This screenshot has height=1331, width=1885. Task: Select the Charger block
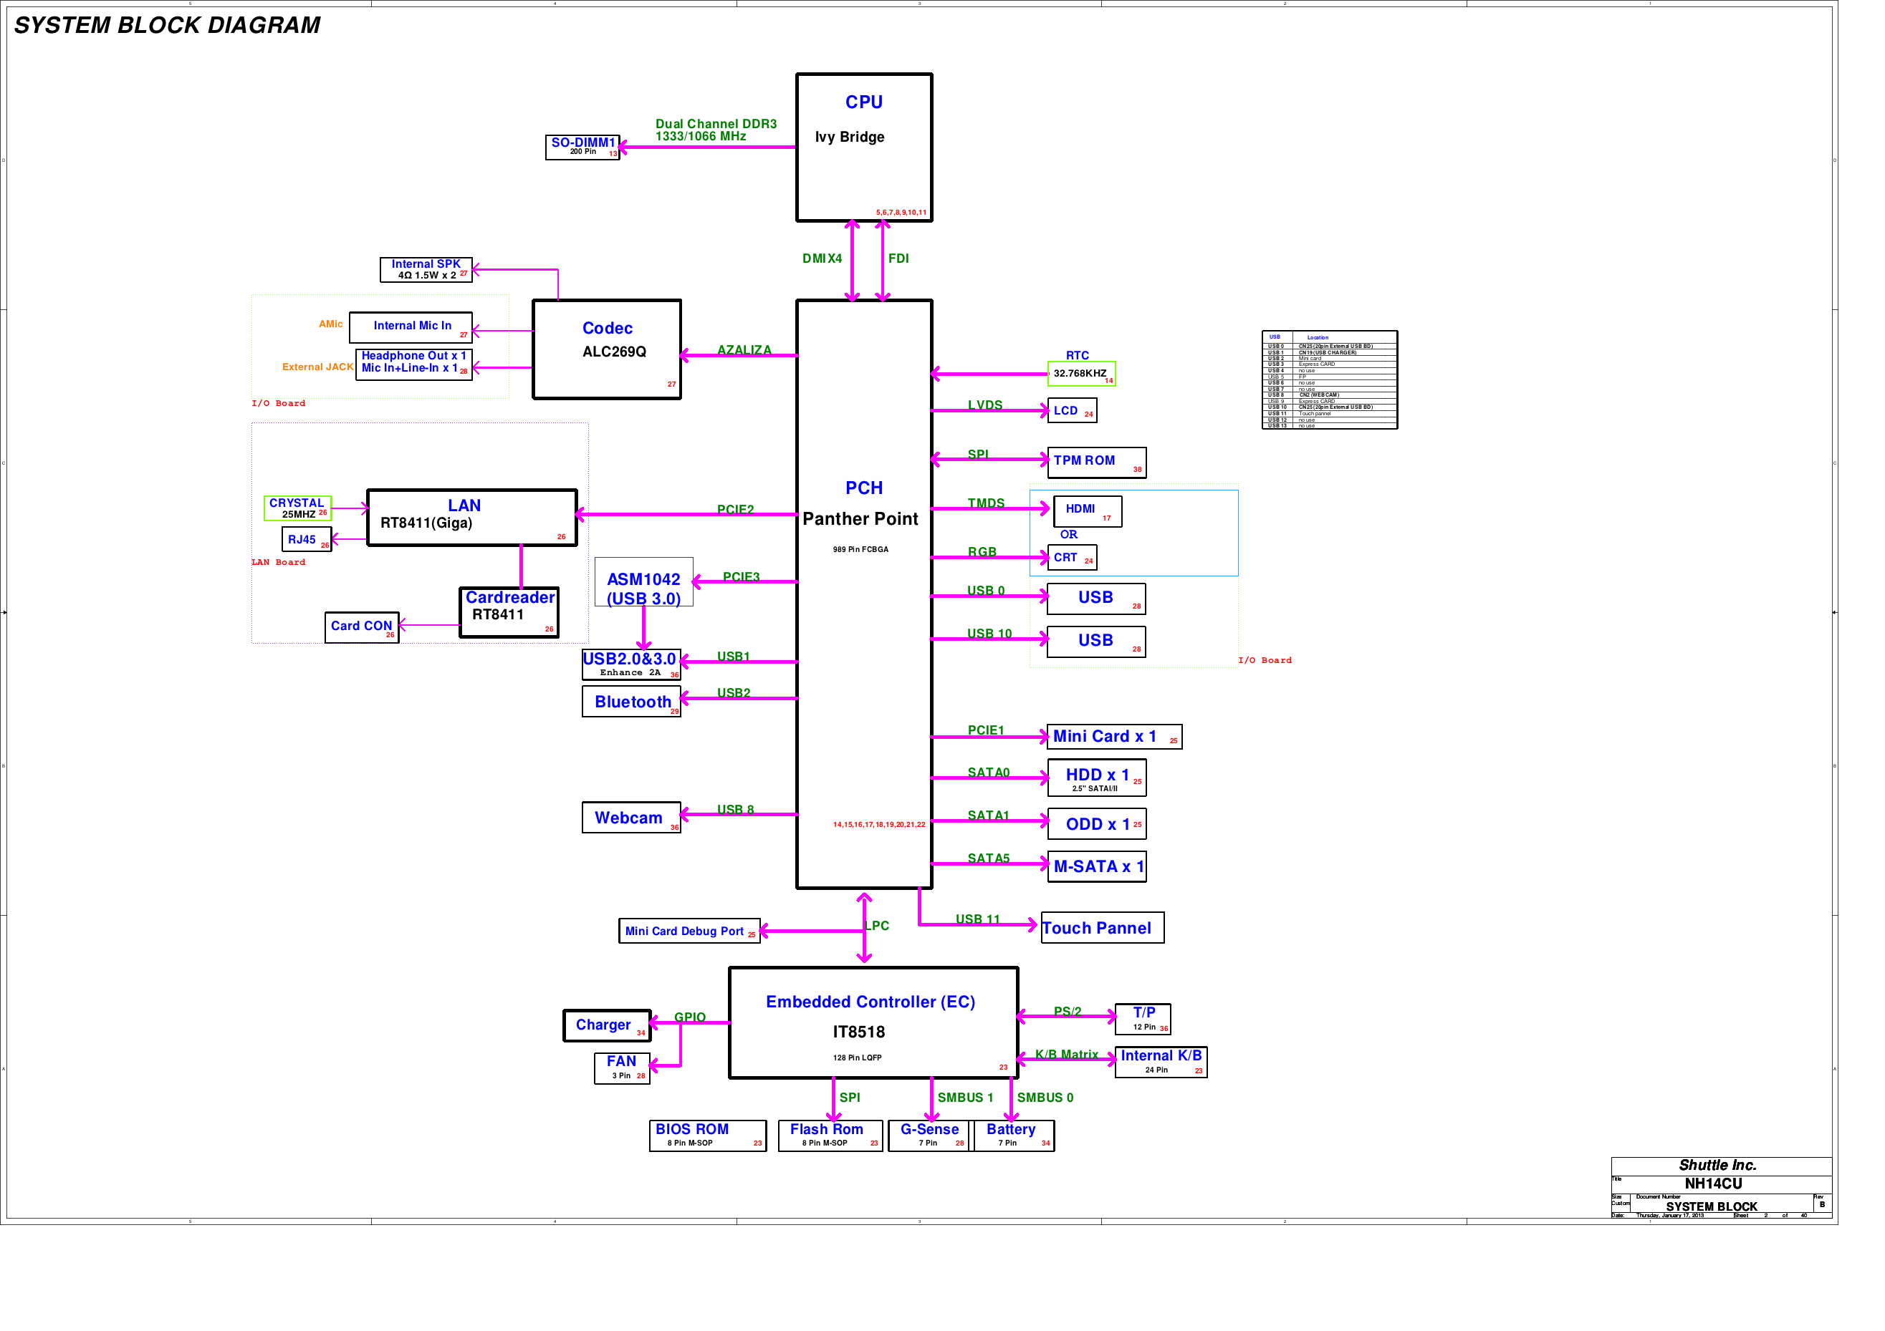(x=607, y=1026)
